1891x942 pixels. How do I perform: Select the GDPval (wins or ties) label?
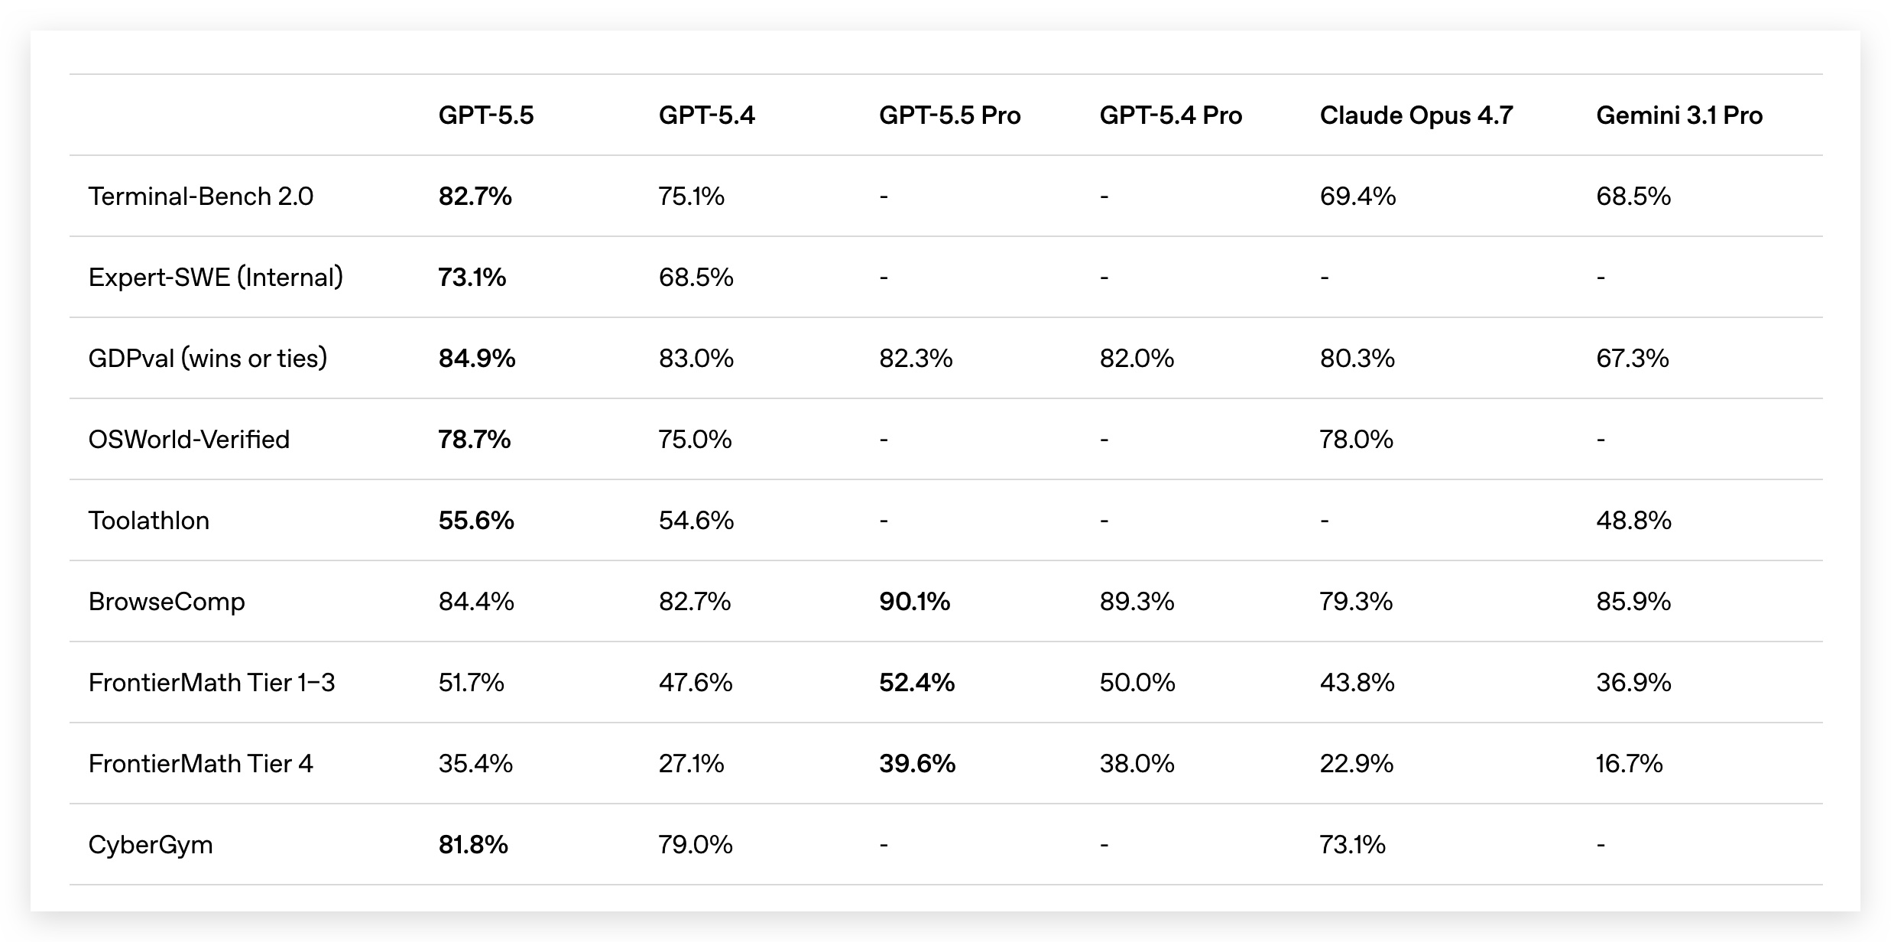207,359
